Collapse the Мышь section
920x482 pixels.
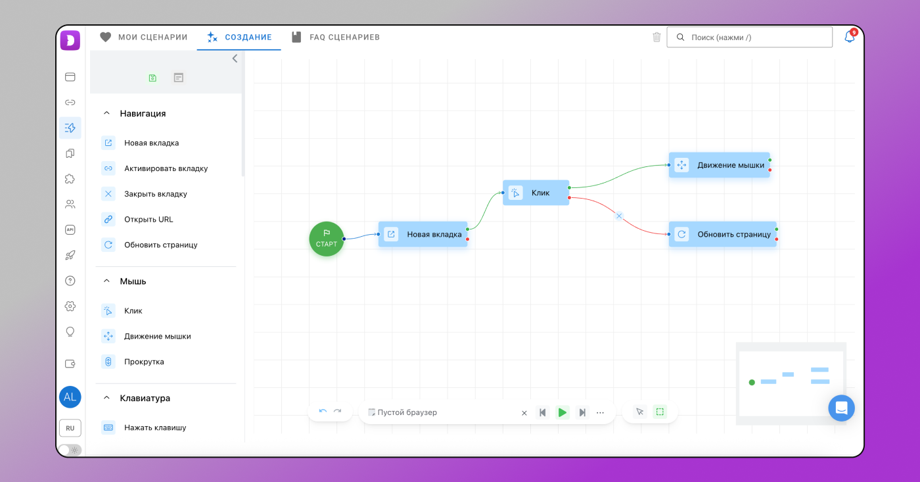pyautogui.click(x=106, y=281)
